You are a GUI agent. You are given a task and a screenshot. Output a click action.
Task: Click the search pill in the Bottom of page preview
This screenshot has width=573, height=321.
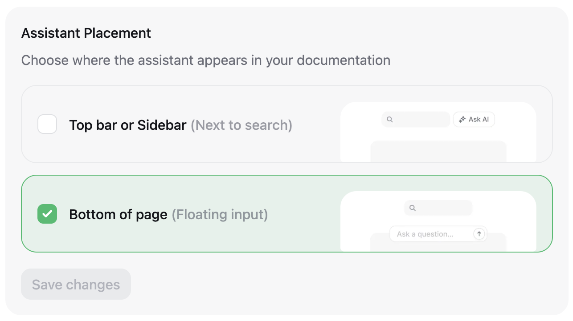pos(438,208)
